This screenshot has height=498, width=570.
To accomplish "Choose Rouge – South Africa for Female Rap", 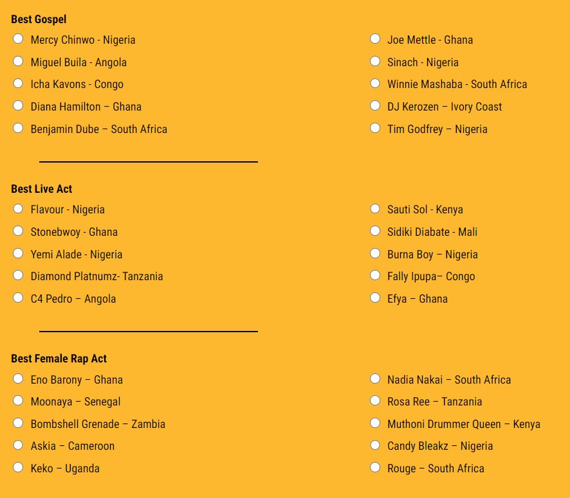I will point(375,468).
